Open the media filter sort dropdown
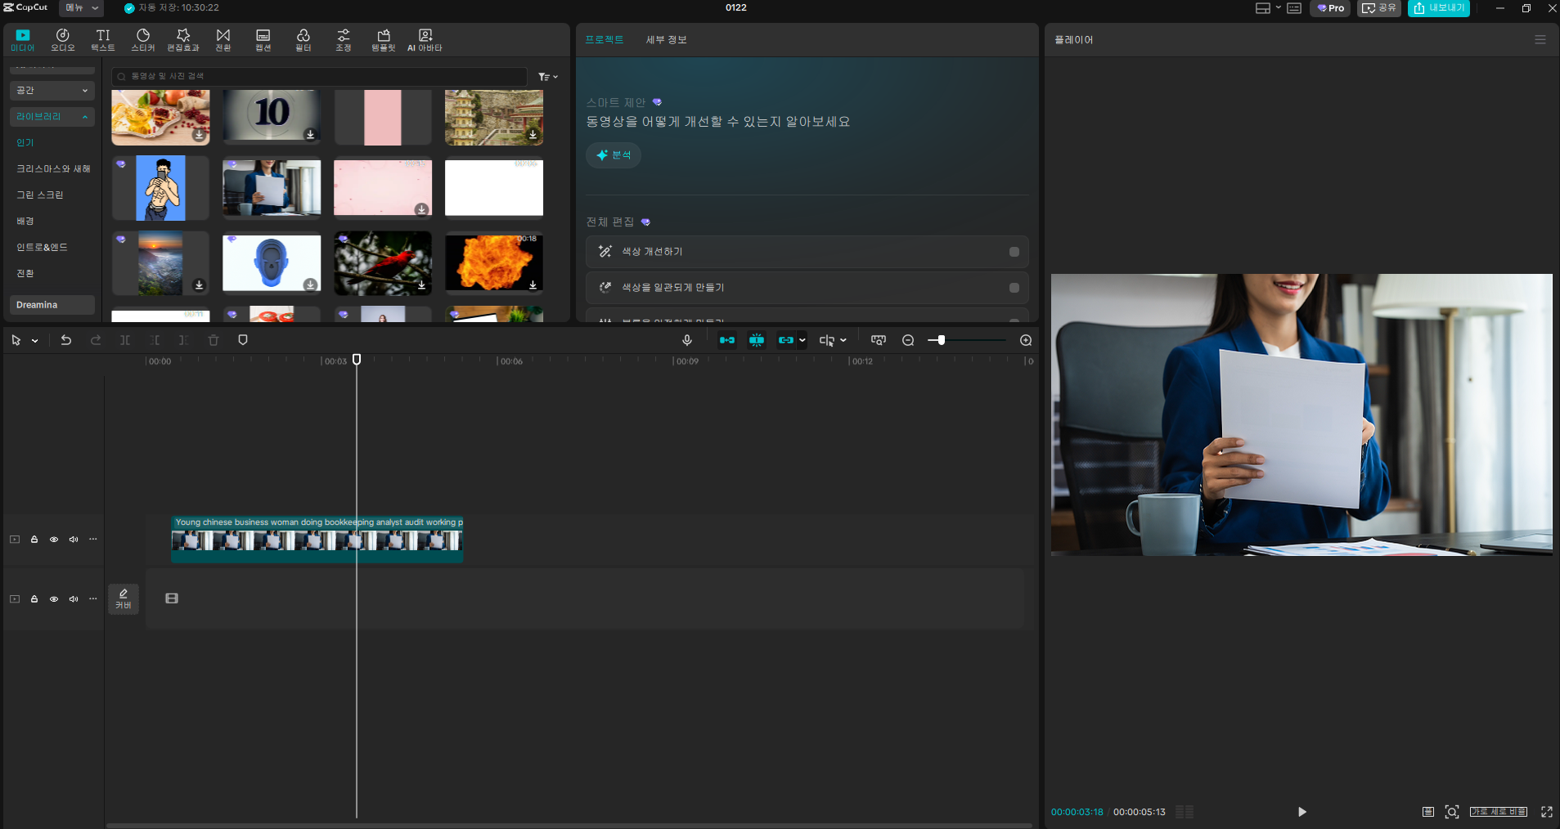 (x=548, y=77)
